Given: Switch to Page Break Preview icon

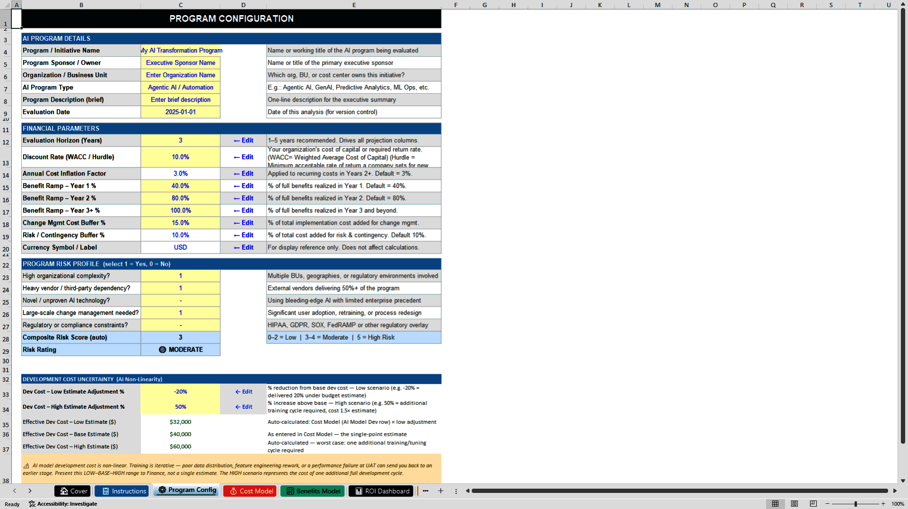Looking at the screenshot, I should click(813, 504).
